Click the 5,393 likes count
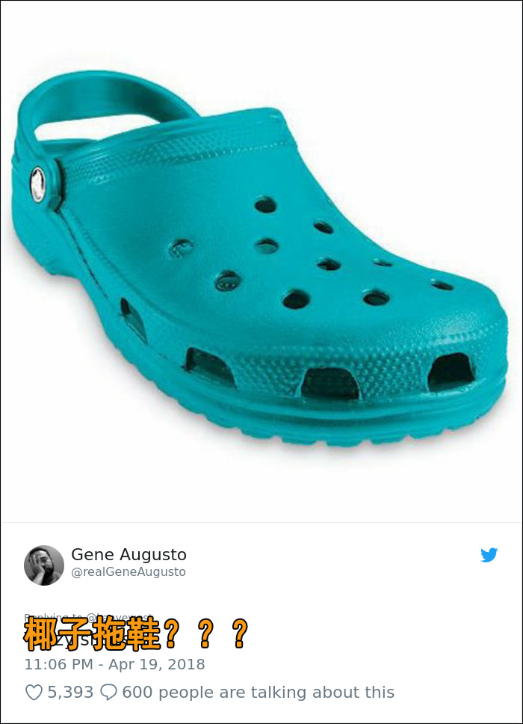 point(70,692)
